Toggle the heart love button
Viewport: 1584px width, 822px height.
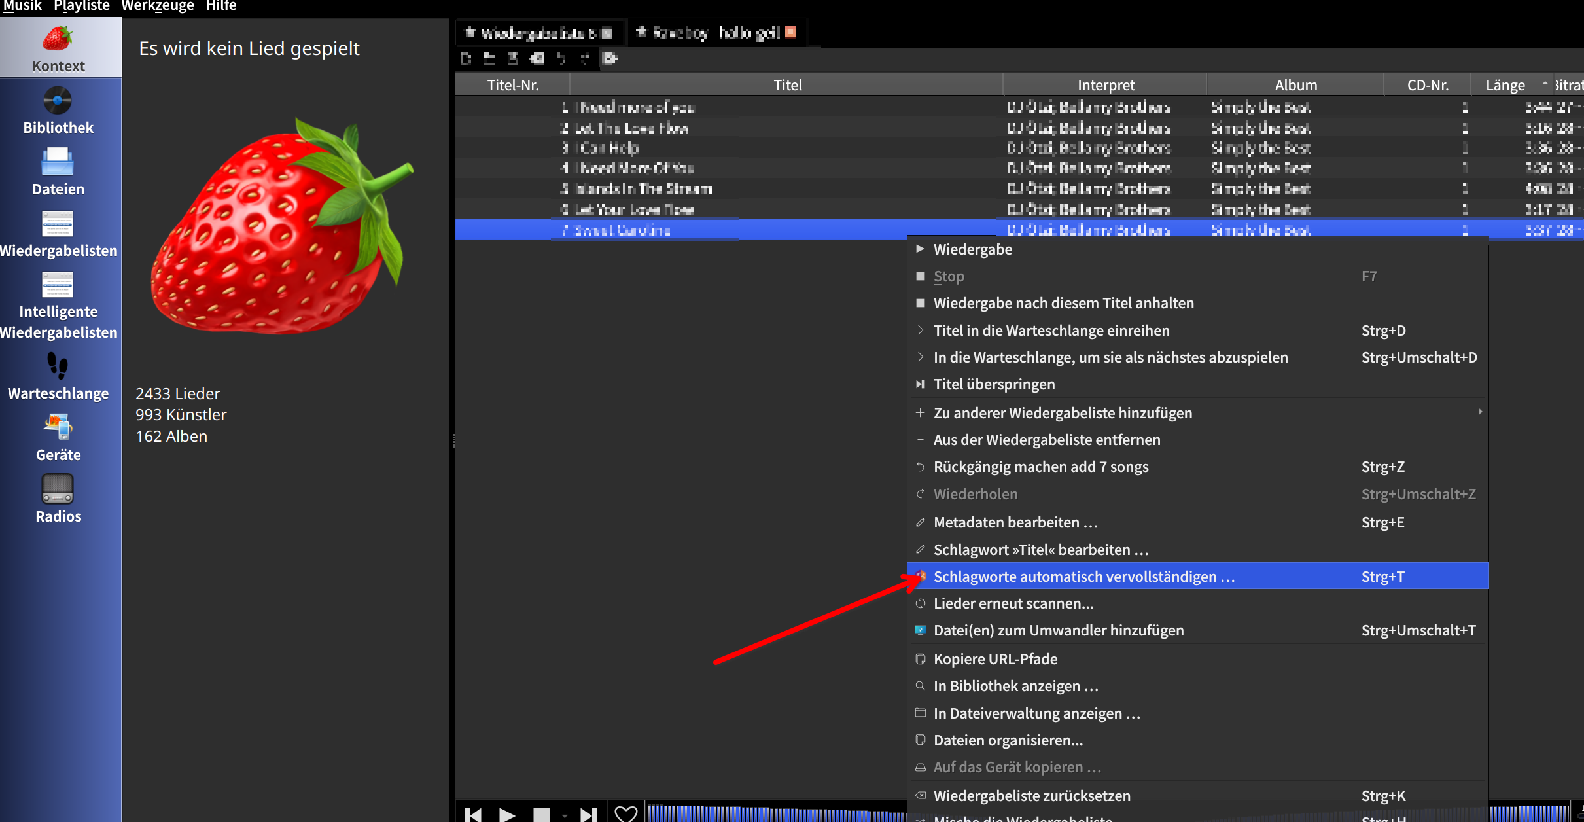625,813
